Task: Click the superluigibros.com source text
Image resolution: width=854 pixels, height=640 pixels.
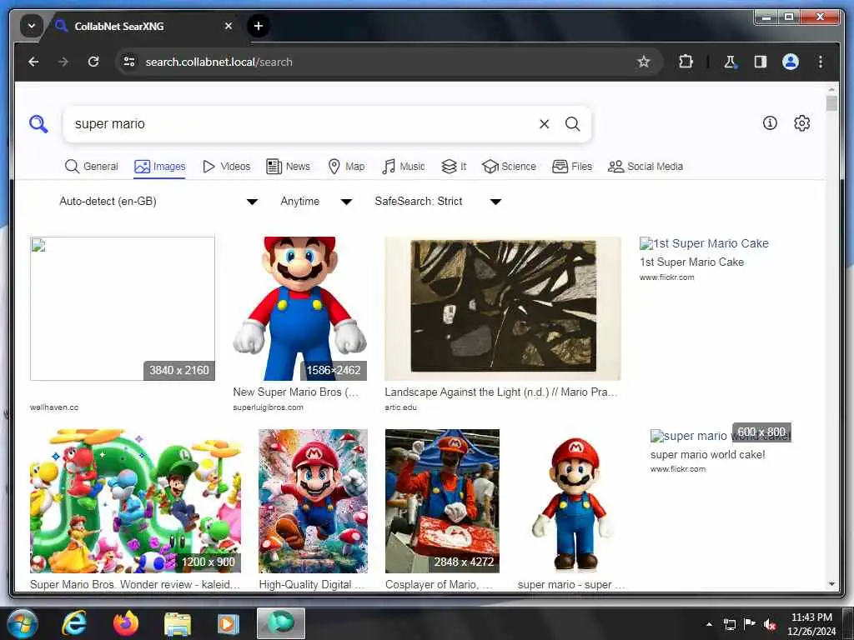Action: pyautogui.click(x=268, y=407)
